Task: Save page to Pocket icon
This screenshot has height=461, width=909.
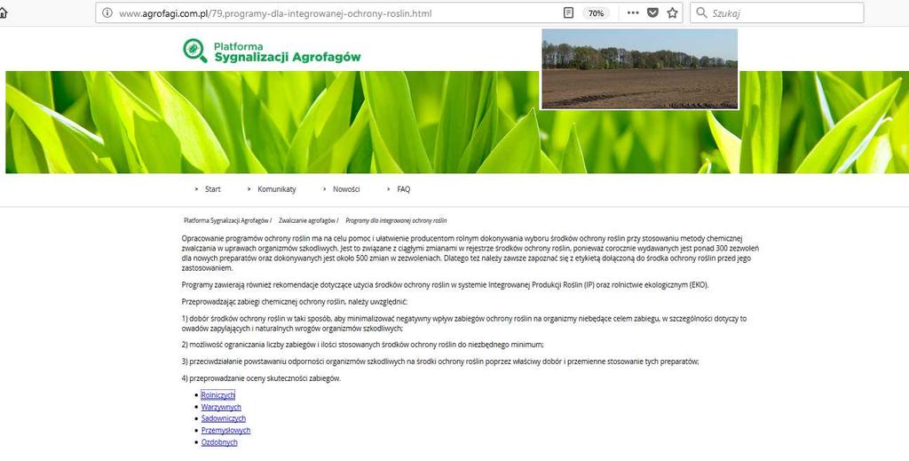Action: click(x=652, y=12)
